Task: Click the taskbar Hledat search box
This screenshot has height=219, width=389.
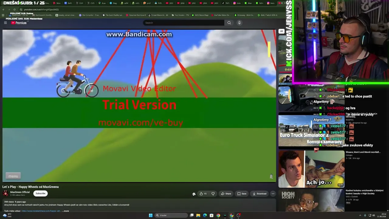Action: 171,215
